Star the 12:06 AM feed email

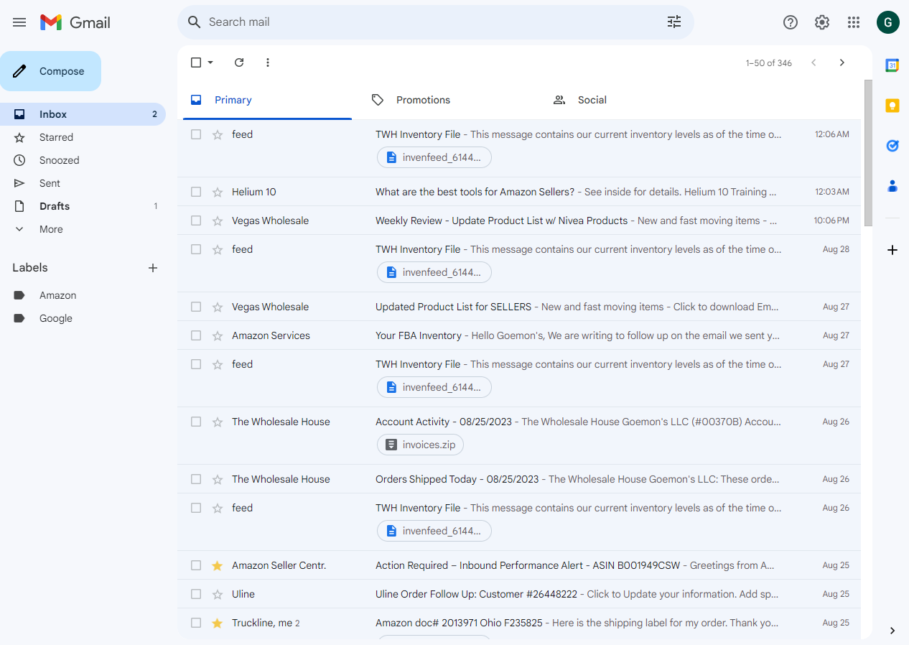[218, 134]
